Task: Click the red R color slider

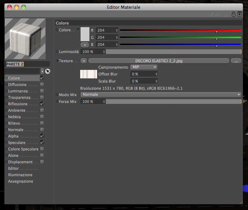Action: (180, 30)
